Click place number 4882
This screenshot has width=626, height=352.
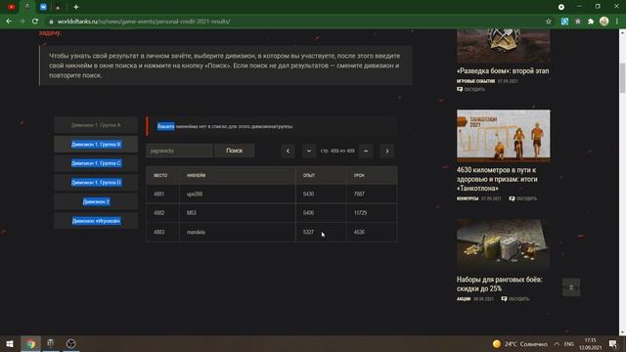click(x=158, y=213)
